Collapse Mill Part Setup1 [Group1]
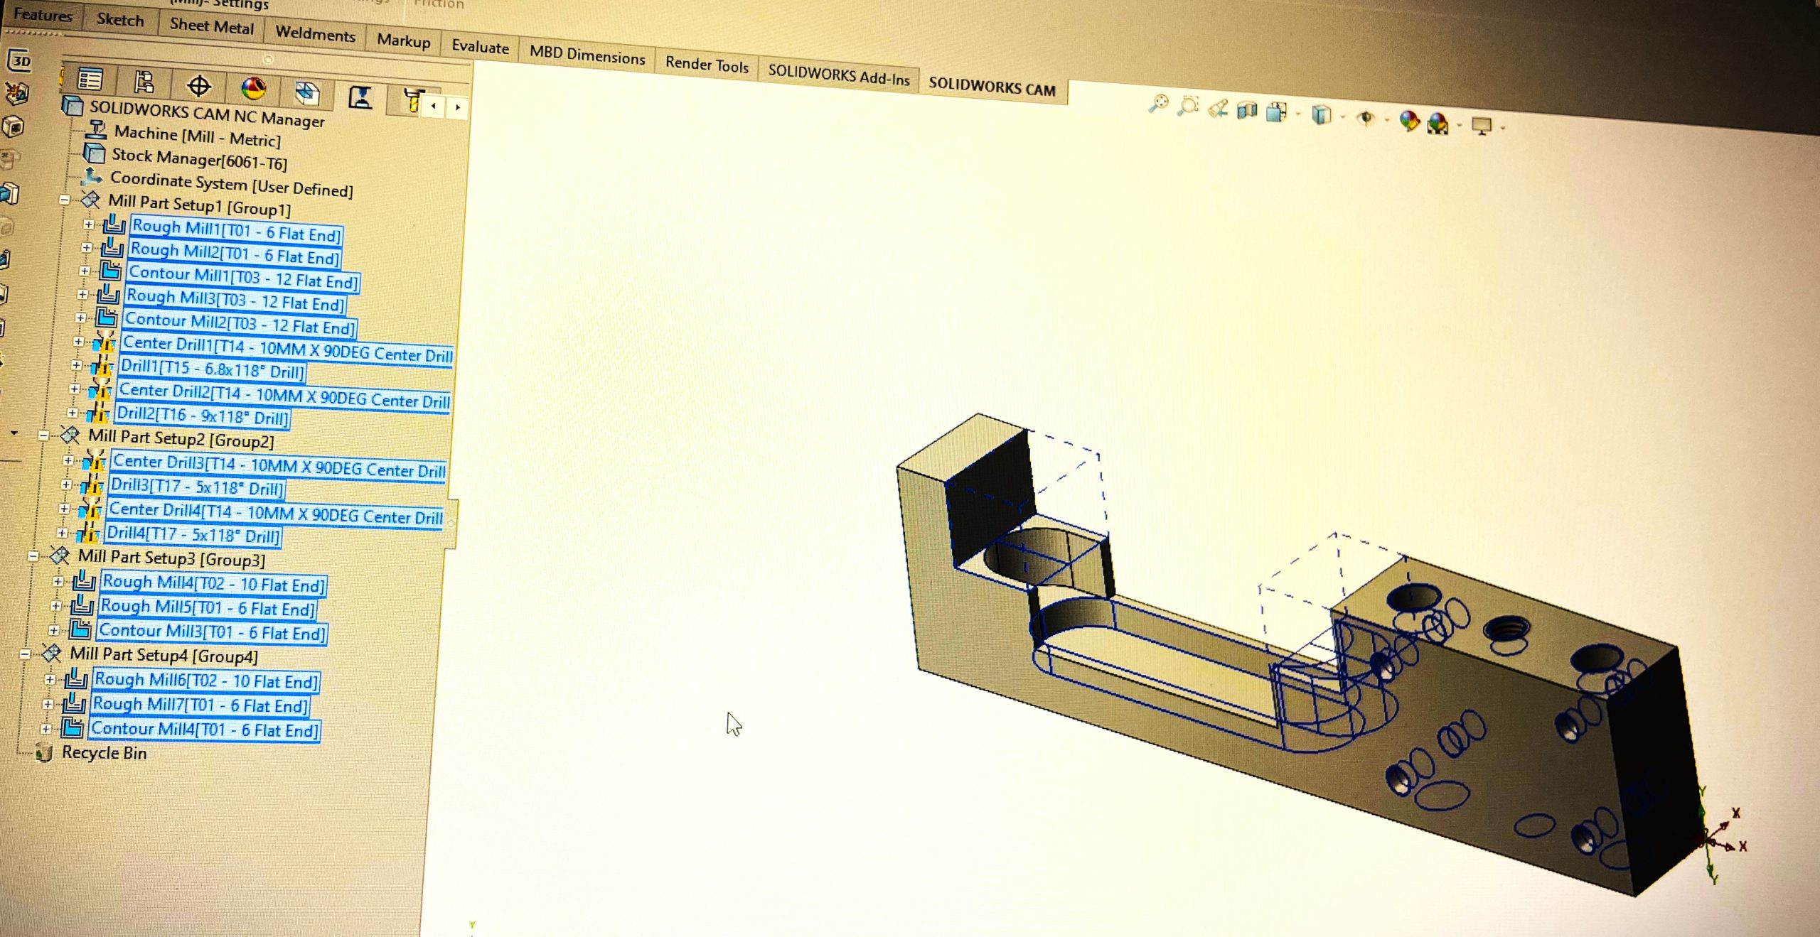 pos(65,200)
